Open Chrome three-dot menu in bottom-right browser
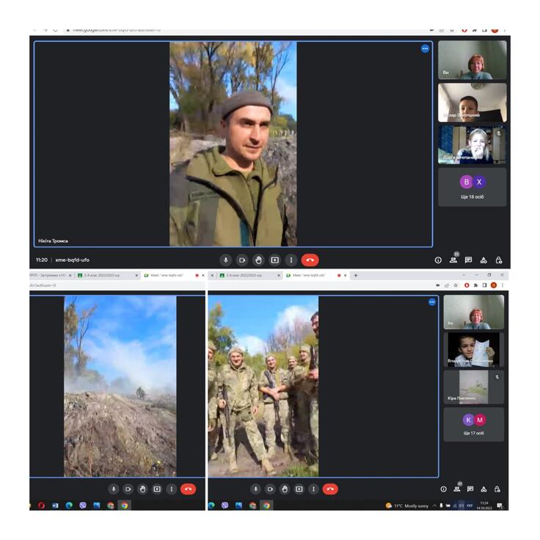 503,285
